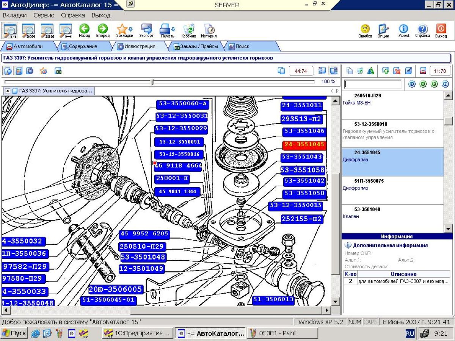455x341 pixels.
Task: Click the copy icon in parts panel toolbar
Action: tap(350, 71)
